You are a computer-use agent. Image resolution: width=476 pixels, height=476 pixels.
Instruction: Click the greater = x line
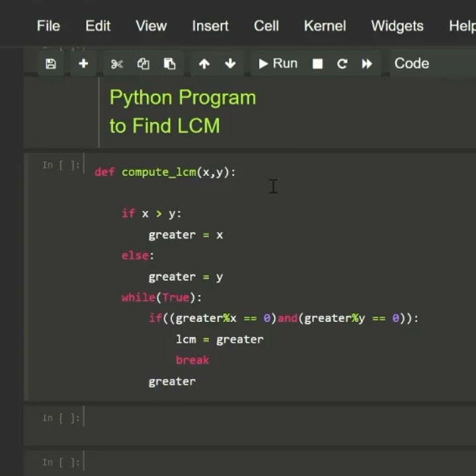click(186, 235)
